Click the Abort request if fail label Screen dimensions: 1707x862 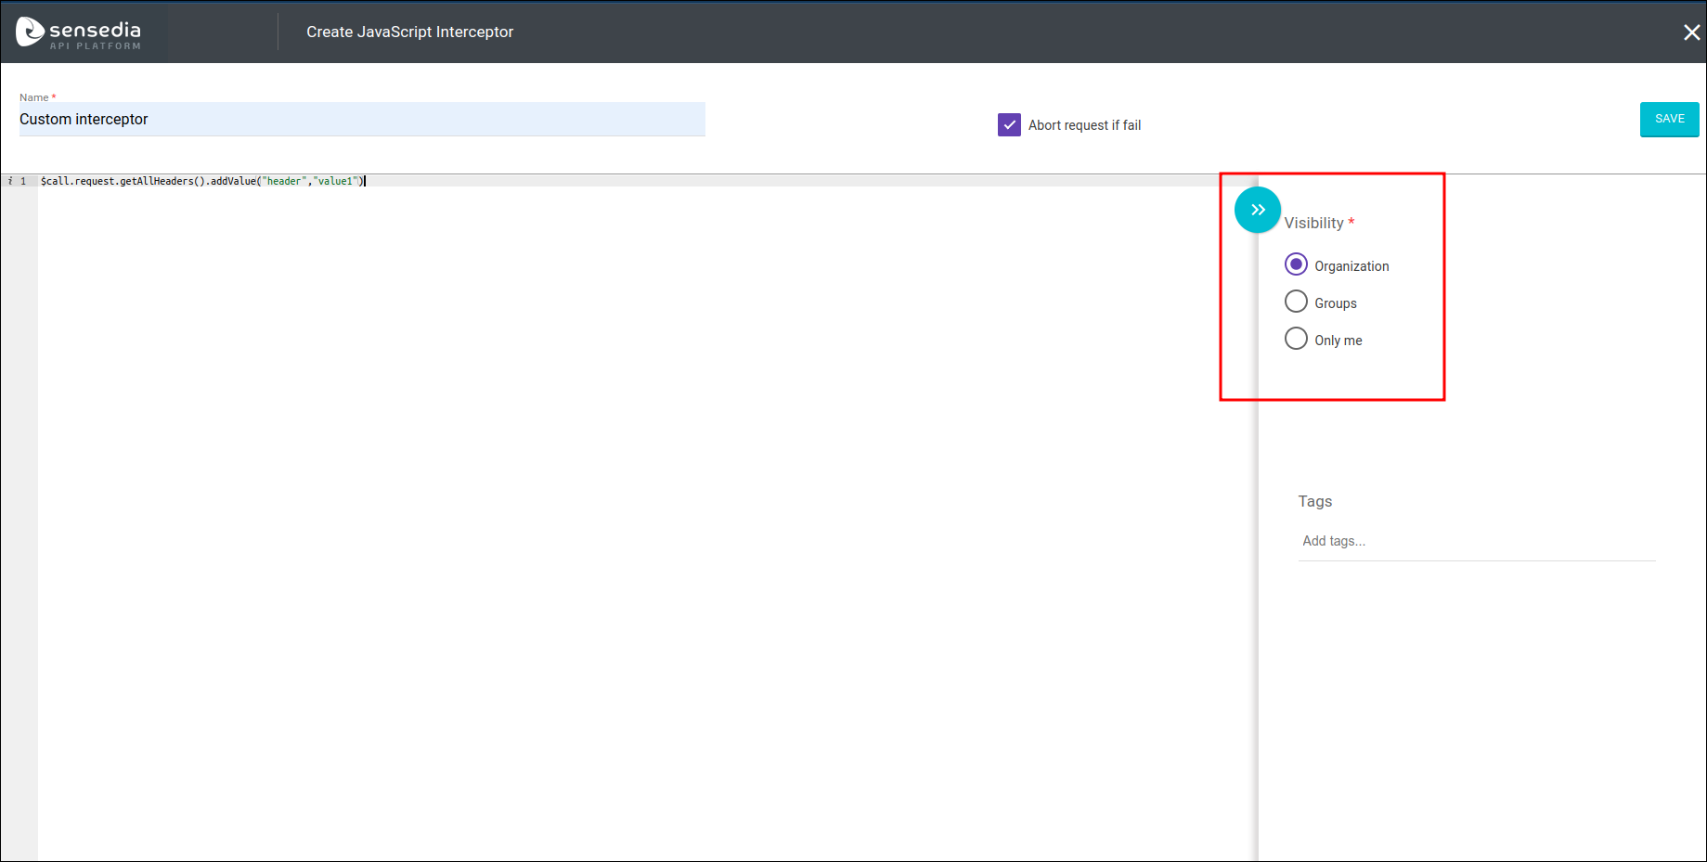coord(1084,126)
